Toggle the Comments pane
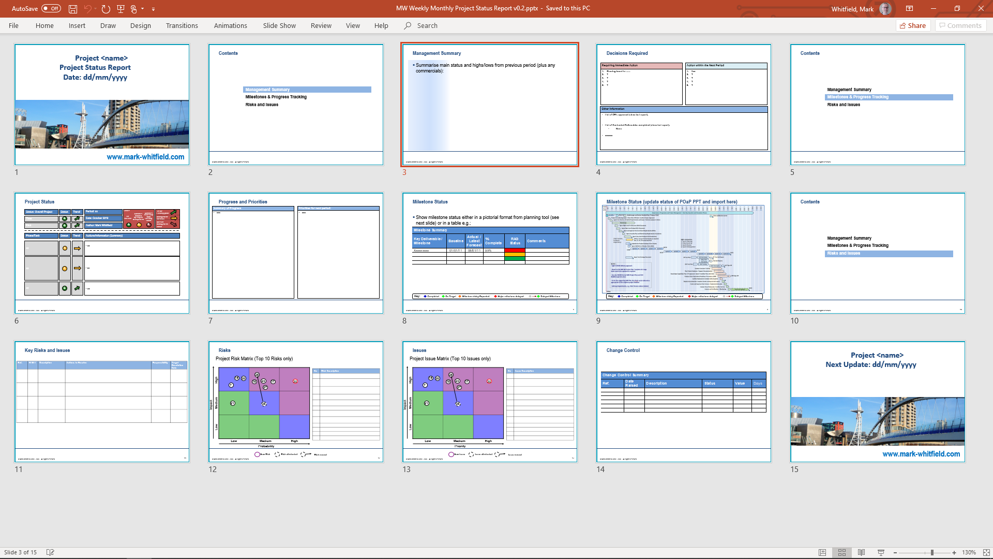The width and height of the screenshot is (993, 559). click(960, 25)
